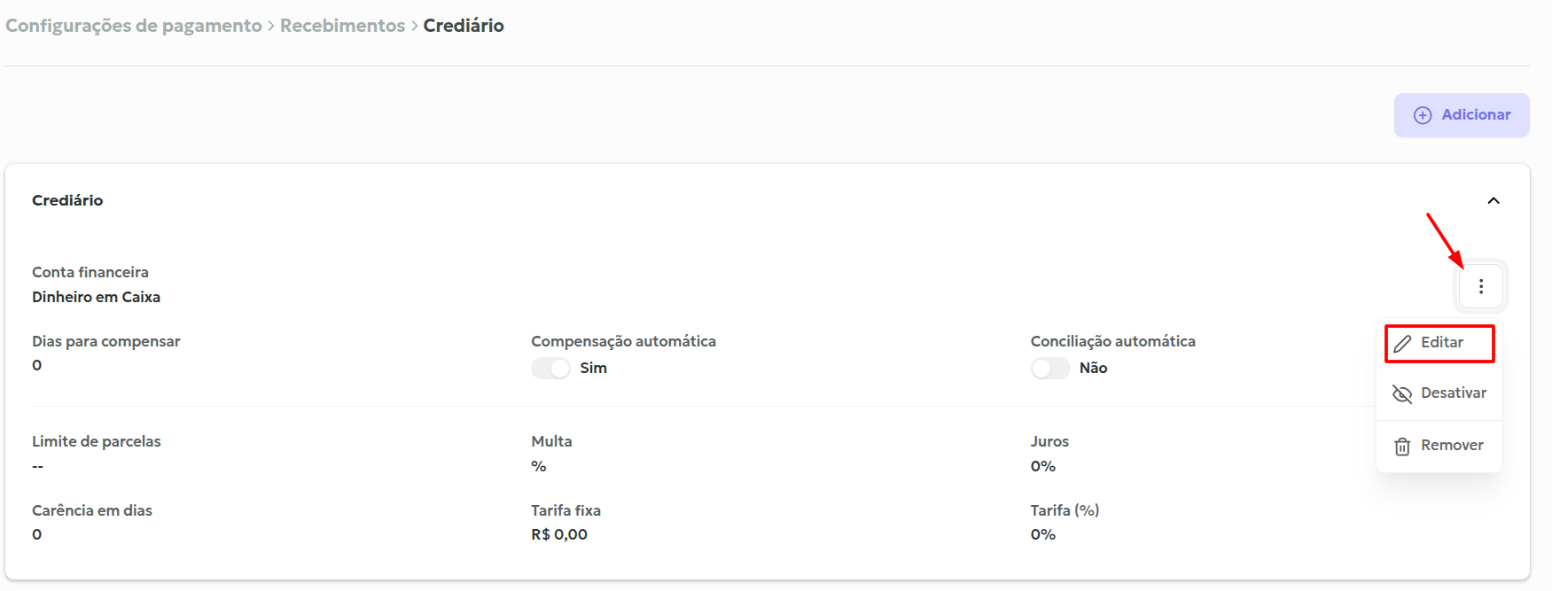
Task: Toggle Conciliação automática switch
Action: point(1050,368)
